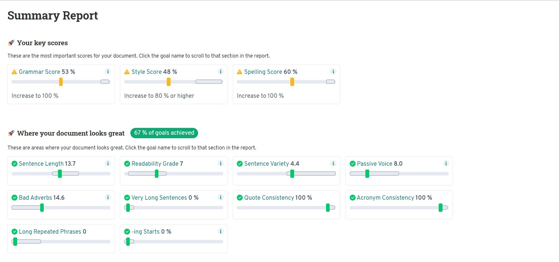Open the -ing Starts info tooltip
The image size is (559, 262).
tap(221, 232)
